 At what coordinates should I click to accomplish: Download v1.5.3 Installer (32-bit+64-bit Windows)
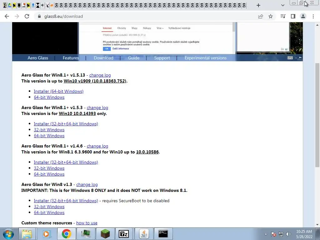pos(66,124)
